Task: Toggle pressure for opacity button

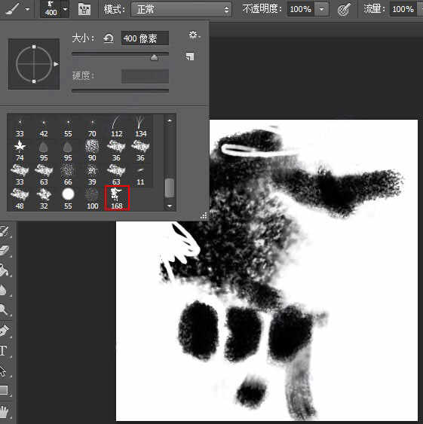Action: click(x=344, y=10)
